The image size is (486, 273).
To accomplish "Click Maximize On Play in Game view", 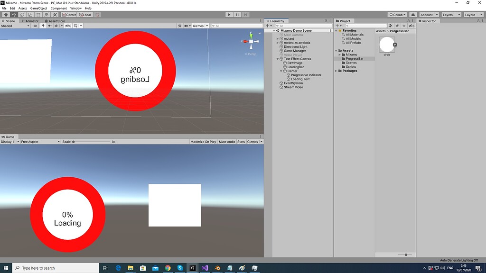I will (203, 141).
